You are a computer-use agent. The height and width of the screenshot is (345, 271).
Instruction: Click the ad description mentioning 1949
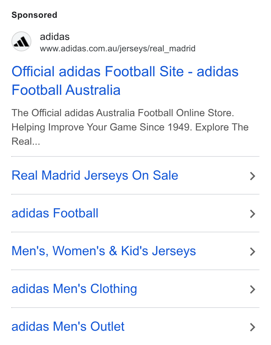130,127
